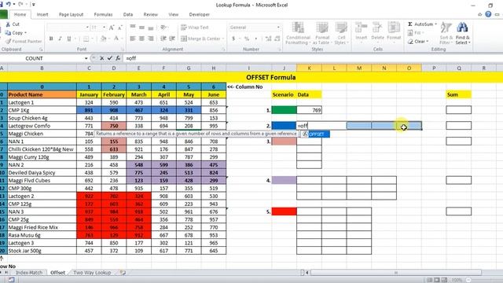
Task: Open the General number format dropdown
Action: click(278, 28)
